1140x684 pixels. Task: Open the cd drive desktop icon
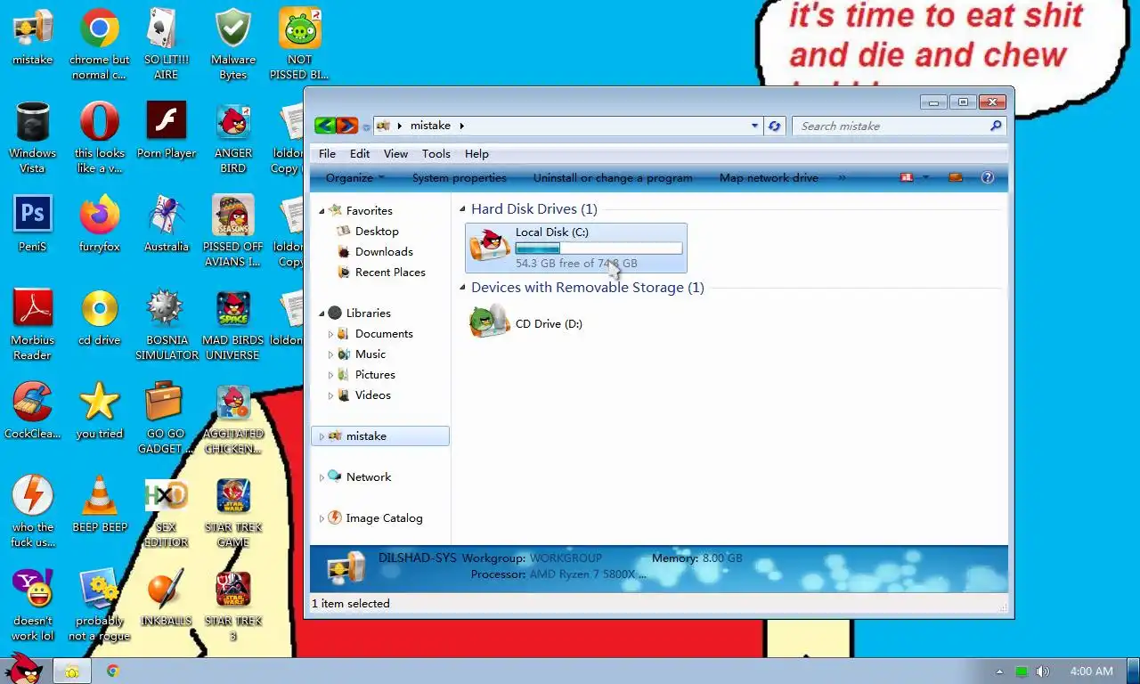click(x=99, y=318)
